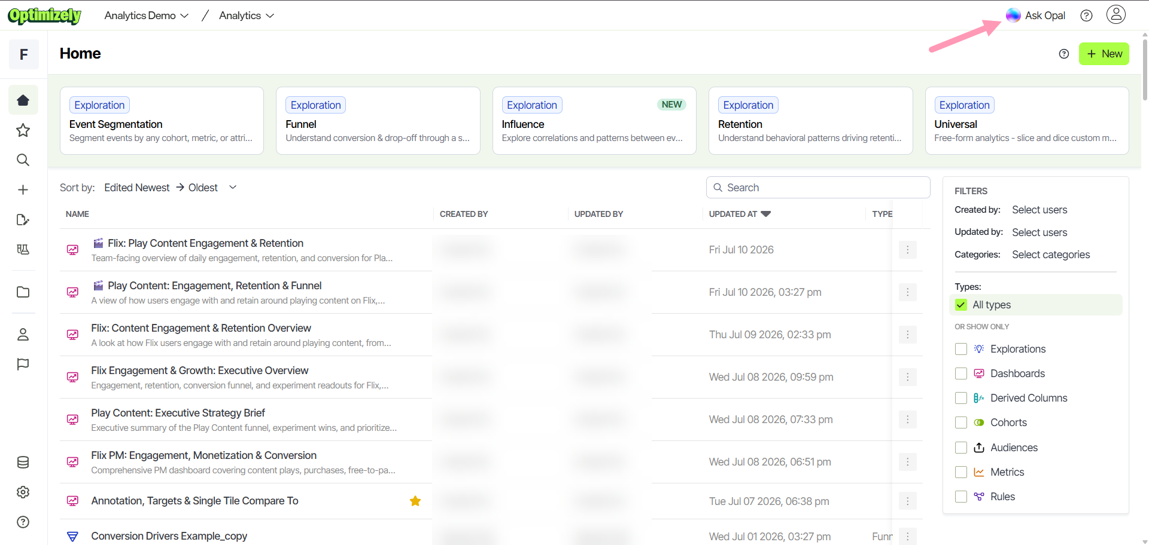Screen dimensions: 1149x545
Task: Click the Optimizely logo
Action: pos(45,16)
